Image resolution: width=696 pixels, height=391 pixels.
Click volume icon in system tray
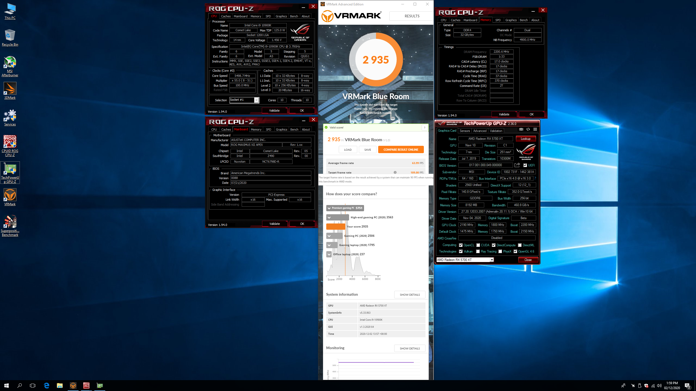coord(659,386)
